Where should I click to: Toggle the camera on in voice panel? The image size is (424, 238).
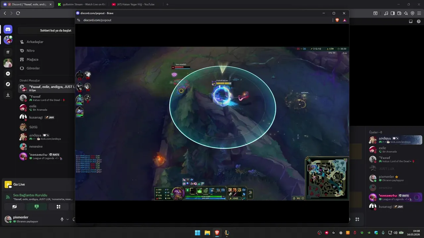[x=15, y=207]
